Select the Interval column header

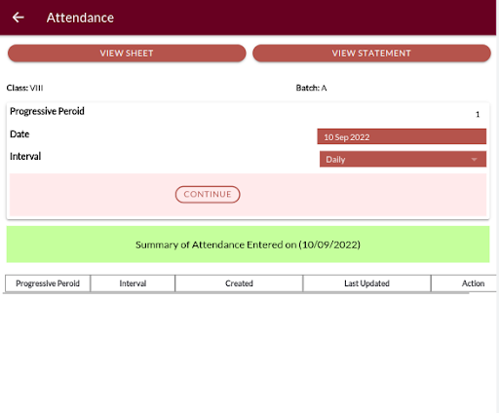133,283
